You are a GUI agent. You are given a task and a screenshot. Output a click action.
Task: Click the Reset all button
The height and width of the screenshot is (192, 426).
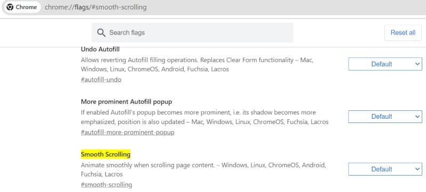coord(403,33)
